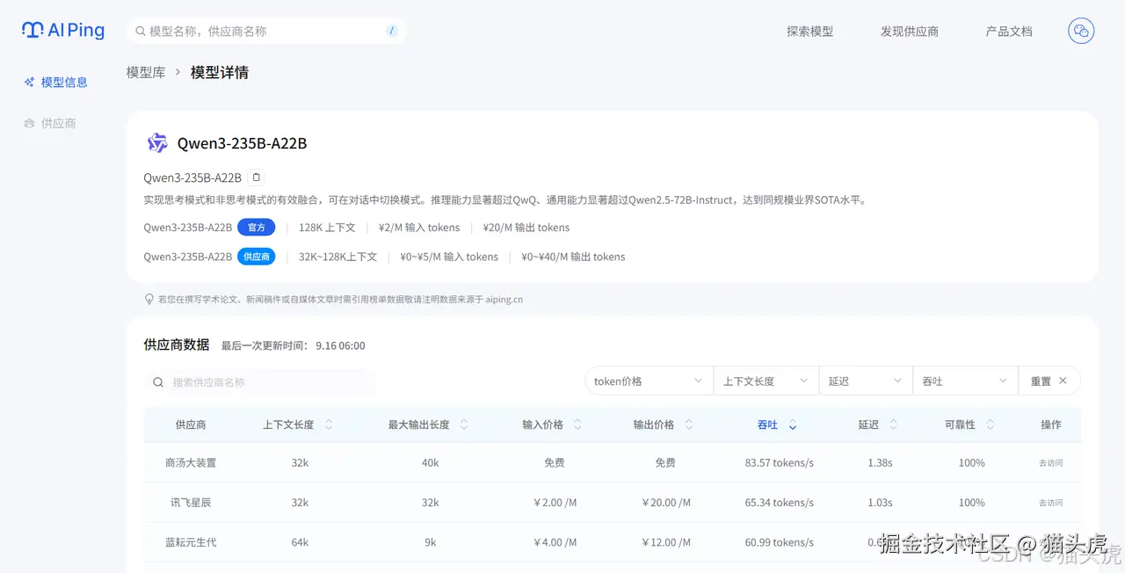The height and width of the screenshot is (573, 1125).
Task: Click the Qwen model logo icon
Action: pyautogui.click(x=156, y=143)
